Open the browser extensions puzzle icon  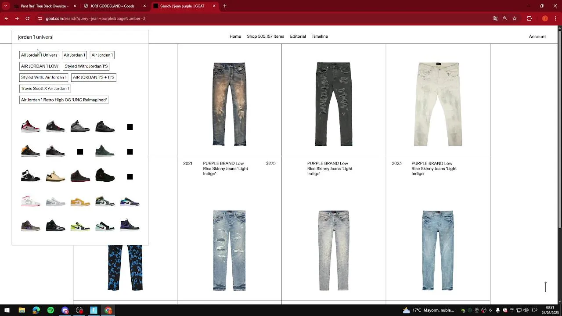pyautogui.click(x=529, y=18)
